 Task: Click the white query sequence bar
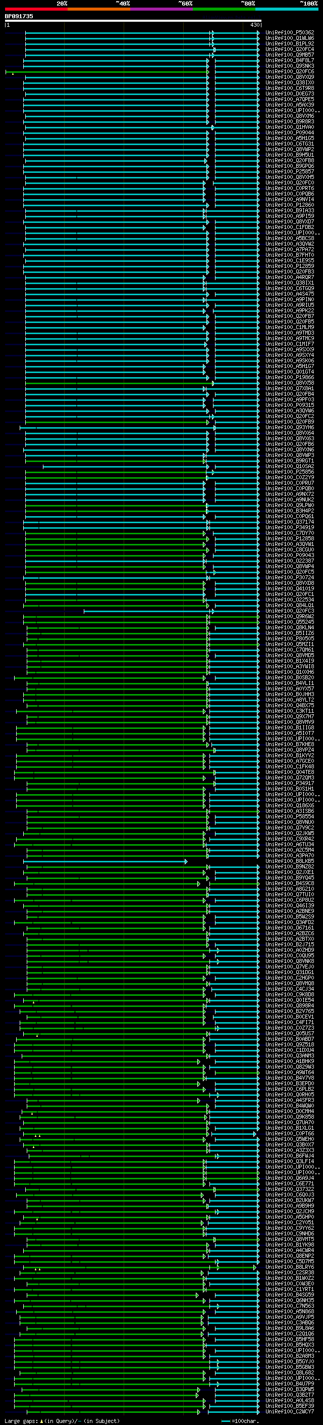coord(133,20)
